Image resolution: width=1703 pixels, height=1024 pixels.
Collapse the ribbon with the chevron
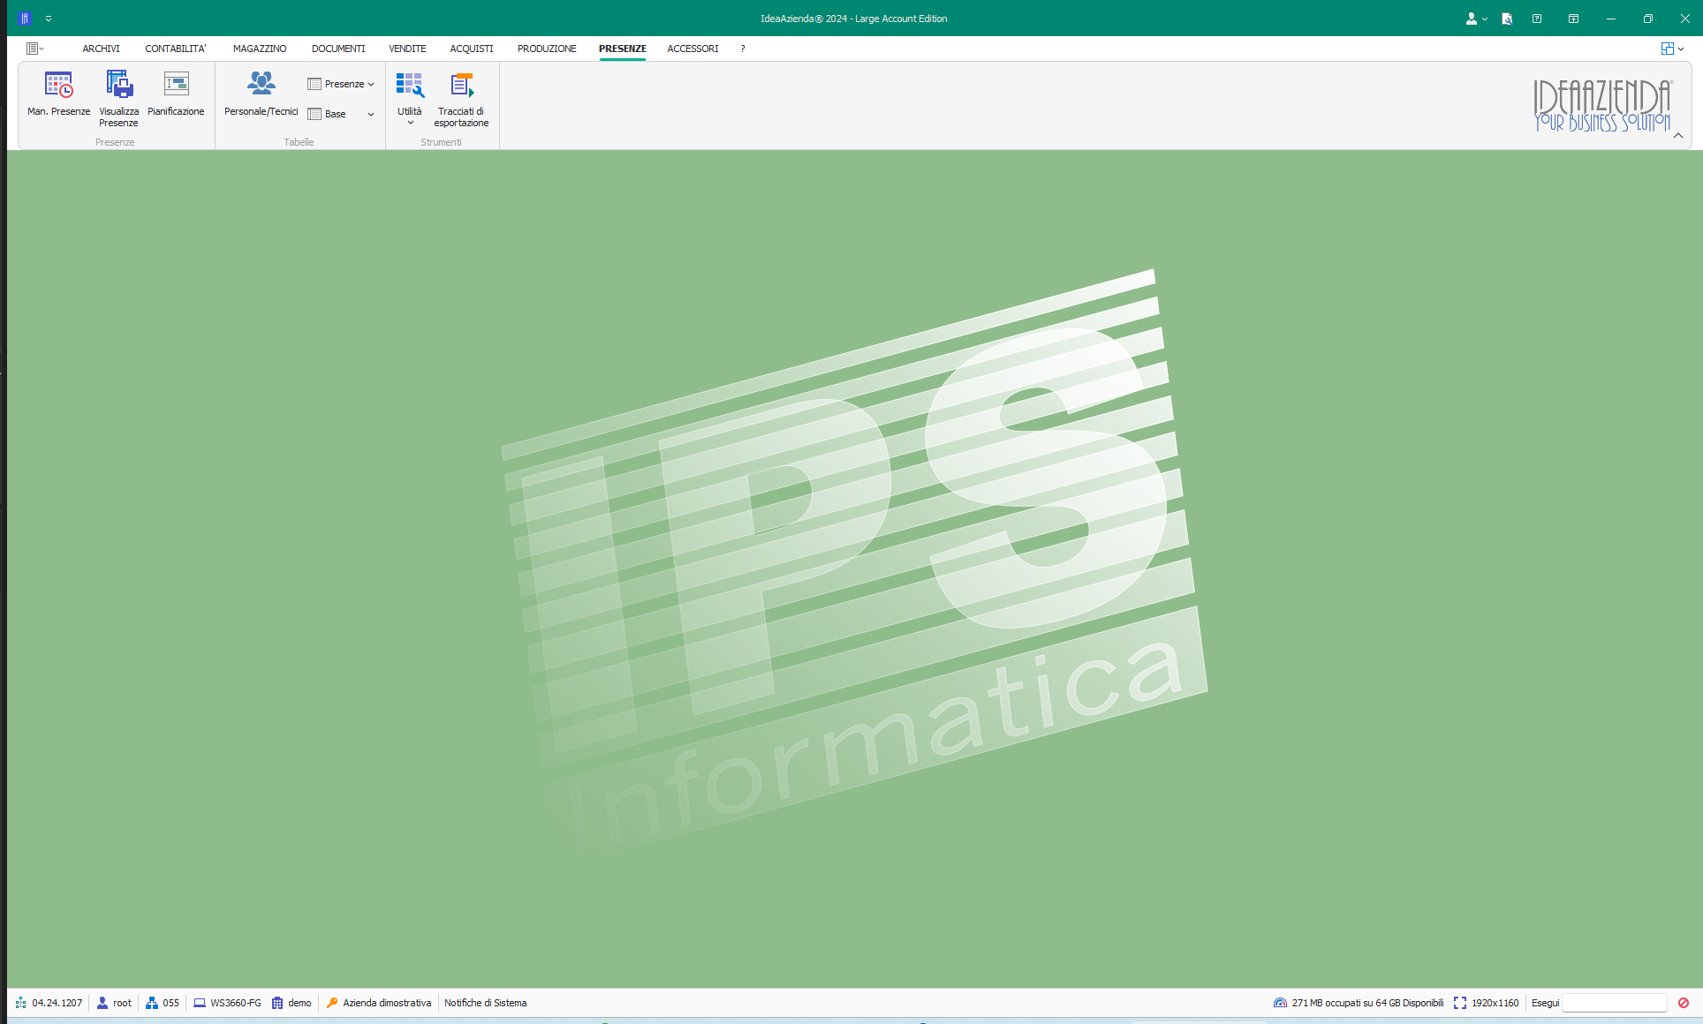coord(1678,135)
